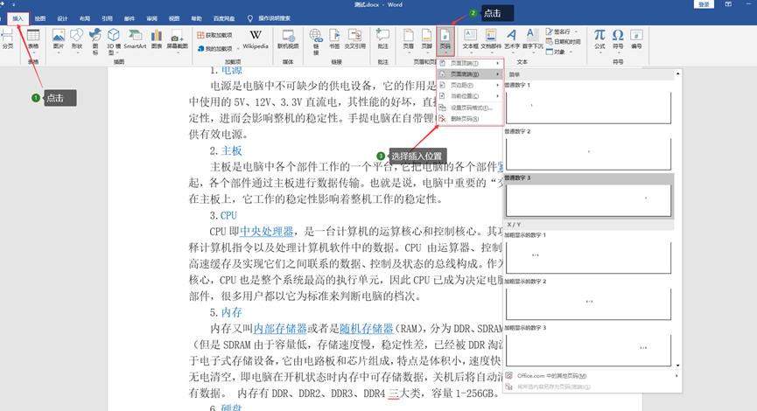This screenshot has width=757, height=411.
Task: Click the Wikipedia add-in icon
Action: 256,39
